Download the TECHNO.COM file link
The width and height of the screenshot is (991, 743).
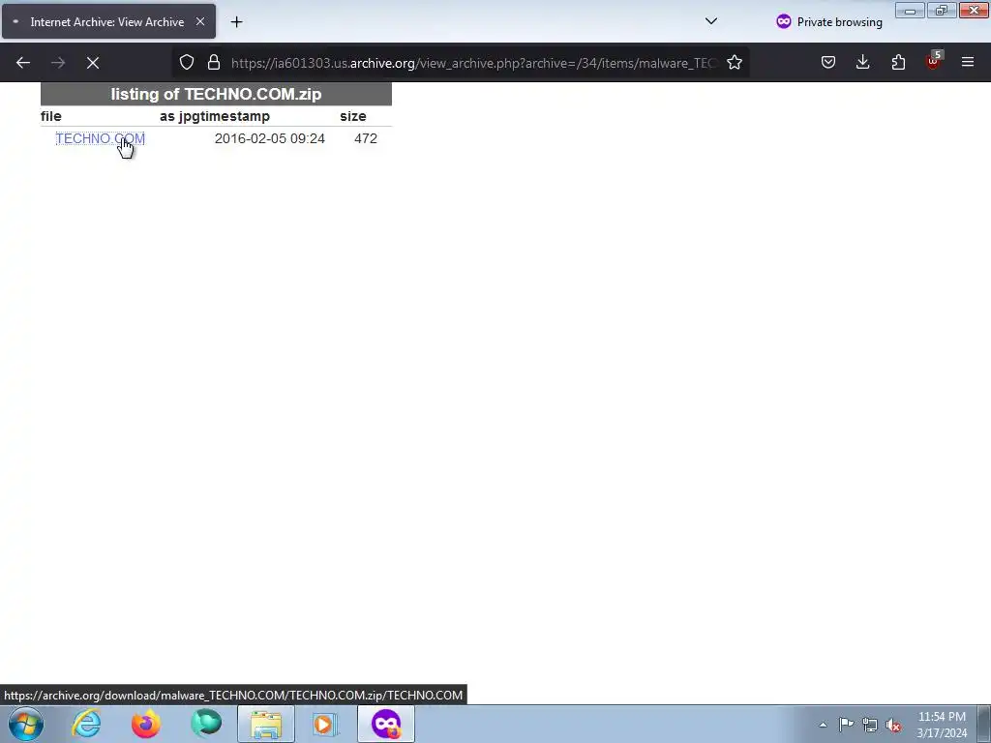coord(100,138)
